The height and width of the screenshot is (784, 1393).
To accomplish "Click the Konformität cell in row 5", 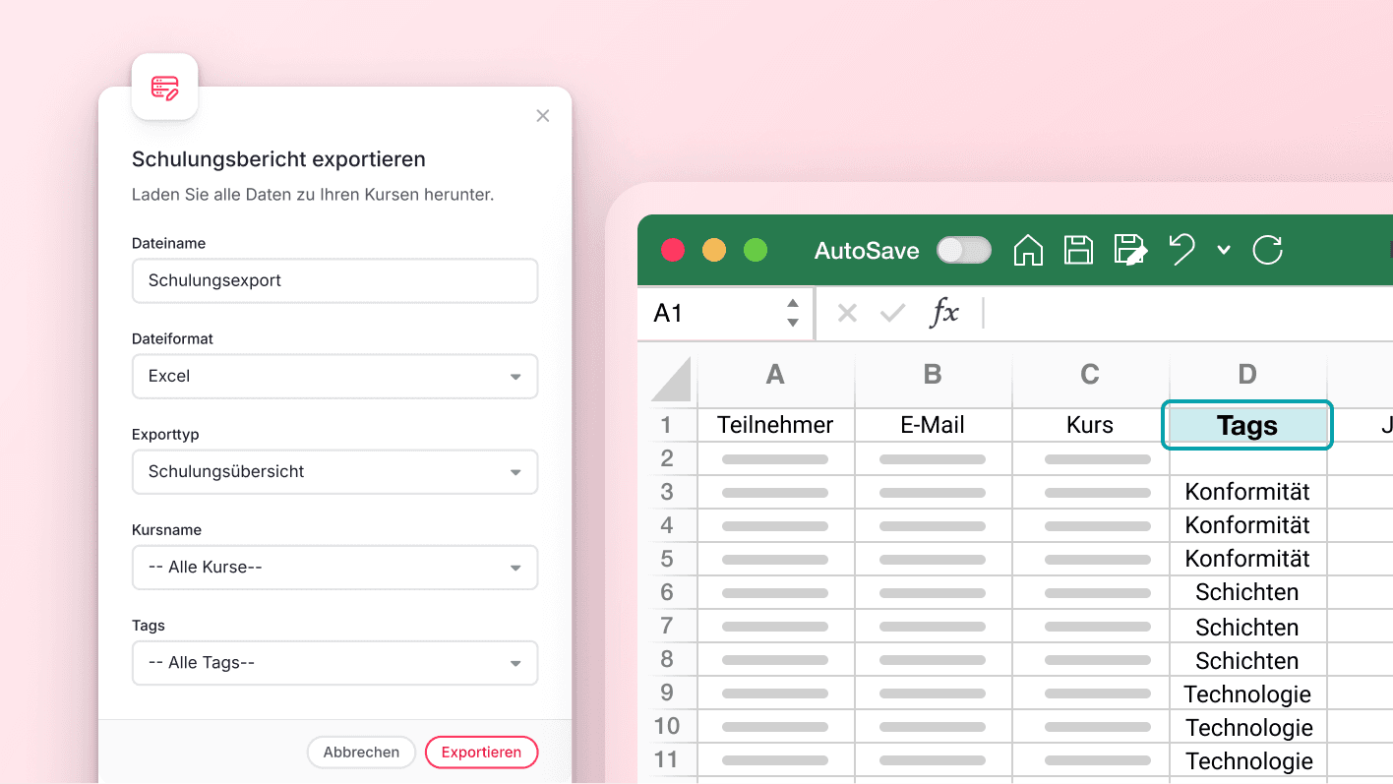I will (1247, 559).
